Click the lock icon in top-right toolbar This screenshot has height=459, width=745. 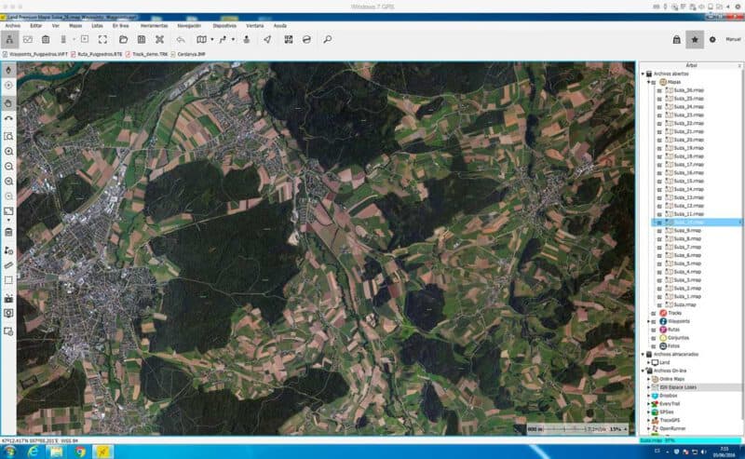point(677,39)
